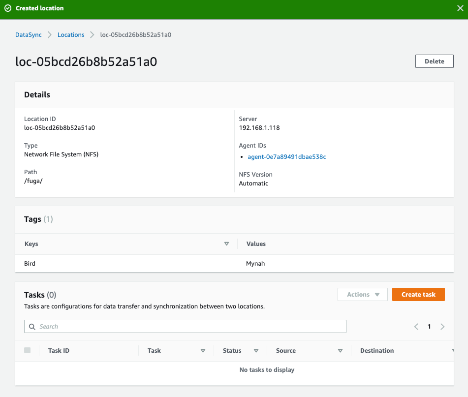
Task: Open the Task column filter dropdown
Action: [x=203, y=350]
